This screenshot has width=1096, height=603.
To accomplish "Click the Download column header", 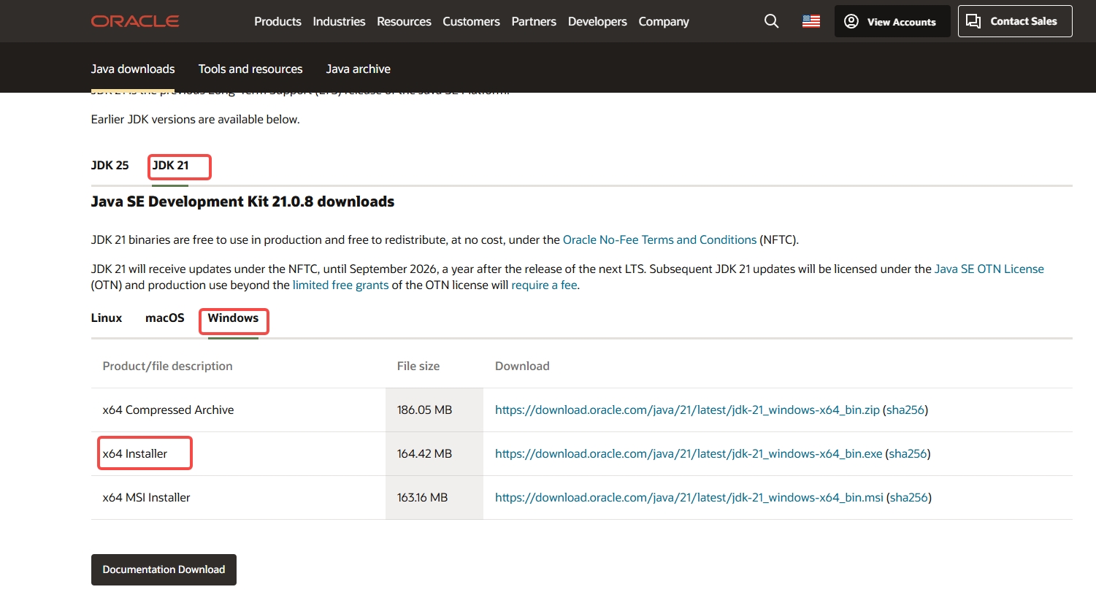I will [x=522, y=366].
